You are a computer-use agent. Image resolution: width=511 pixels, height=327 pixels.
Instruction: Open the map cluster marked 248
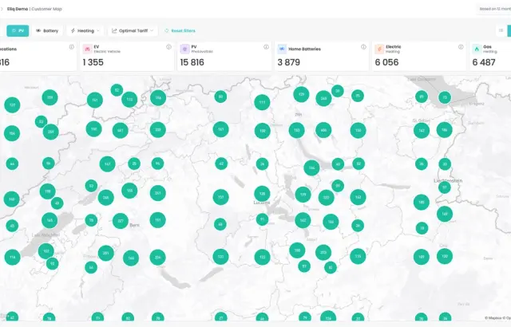click(x=323, y=98)
